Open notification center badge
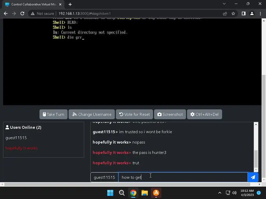This screenshot has width=266, height=199. [259, 193]
